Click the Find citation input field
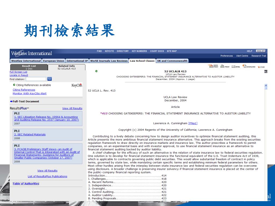The image size is (275, 206). coord(36,79)
